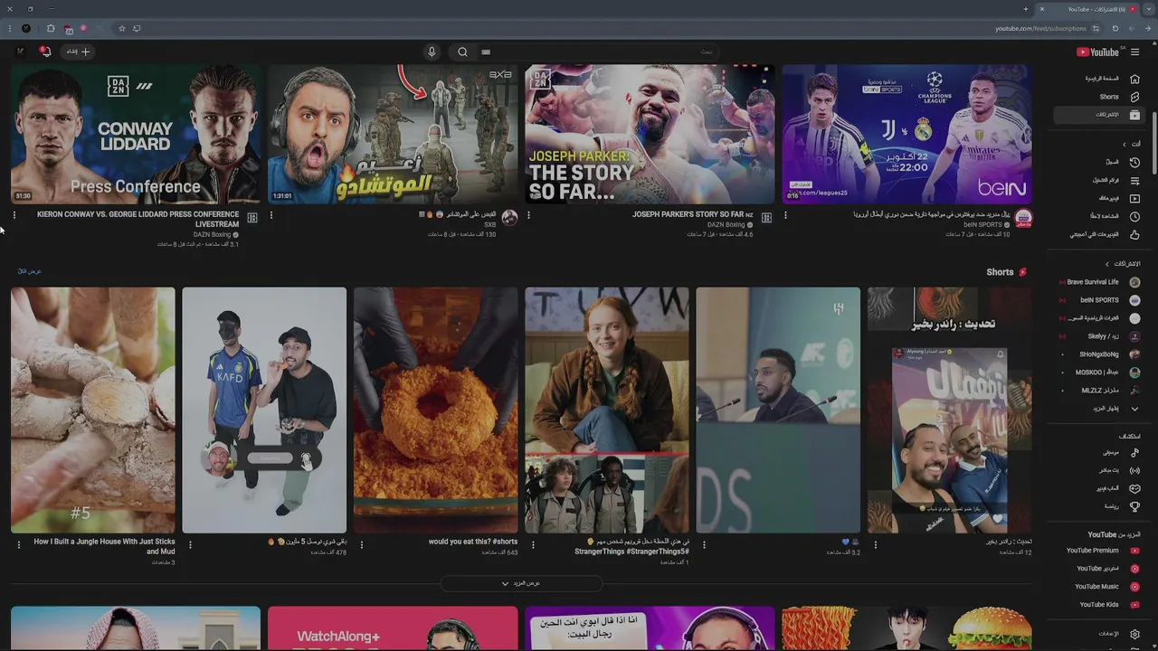Open Shorts section in sidebar

point(1097,97)
